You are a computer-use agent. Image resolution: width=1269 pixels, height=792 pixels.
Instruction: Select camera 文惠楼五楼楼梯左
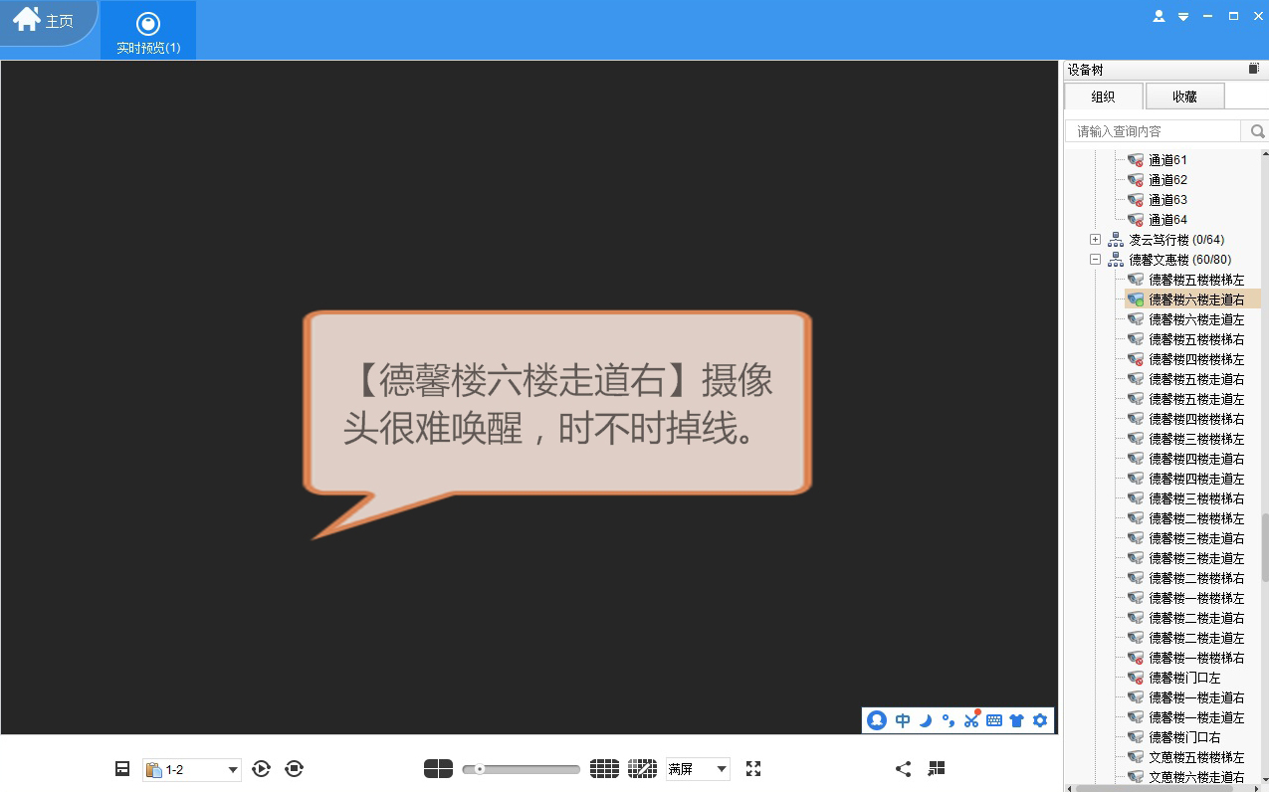[1196, 757]
